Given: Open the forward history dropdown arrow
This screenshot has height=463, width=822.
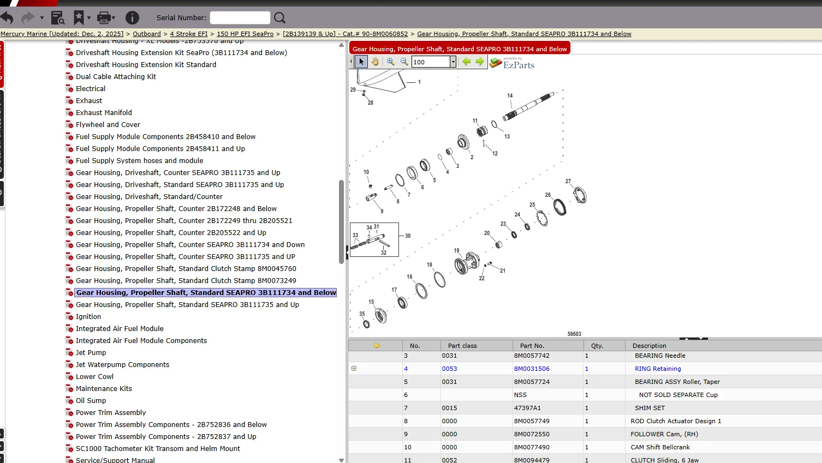Looking at the screenshot, I should tap(41, 18).
